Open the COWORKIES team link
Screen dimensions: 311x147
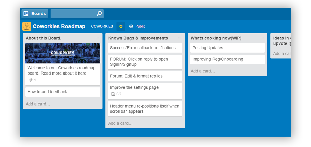(102, 26)
